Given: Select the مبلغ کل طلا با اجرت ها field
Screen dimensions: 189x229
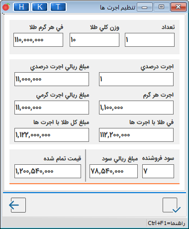Looking at the screenshot, I should (x=52, y=135).
